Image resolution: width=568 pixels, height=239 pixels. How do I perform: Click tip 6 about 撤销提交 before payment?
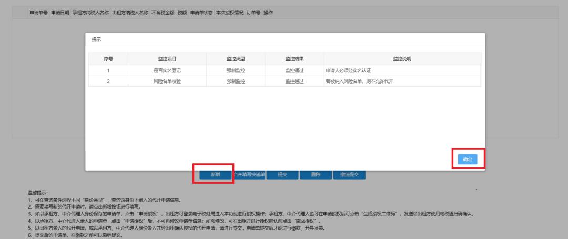[75, 235]
